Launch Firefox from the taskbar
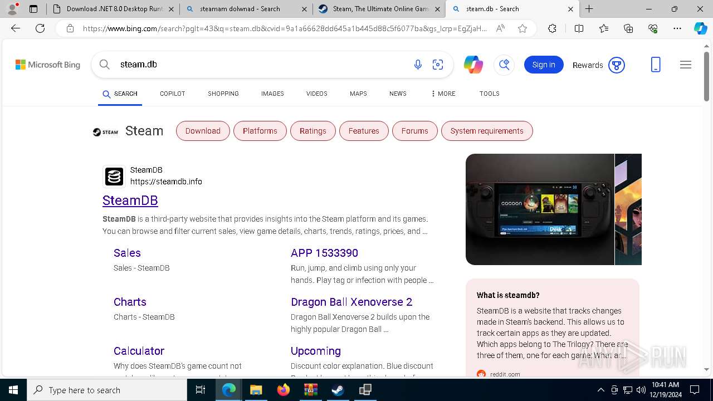 283,390
